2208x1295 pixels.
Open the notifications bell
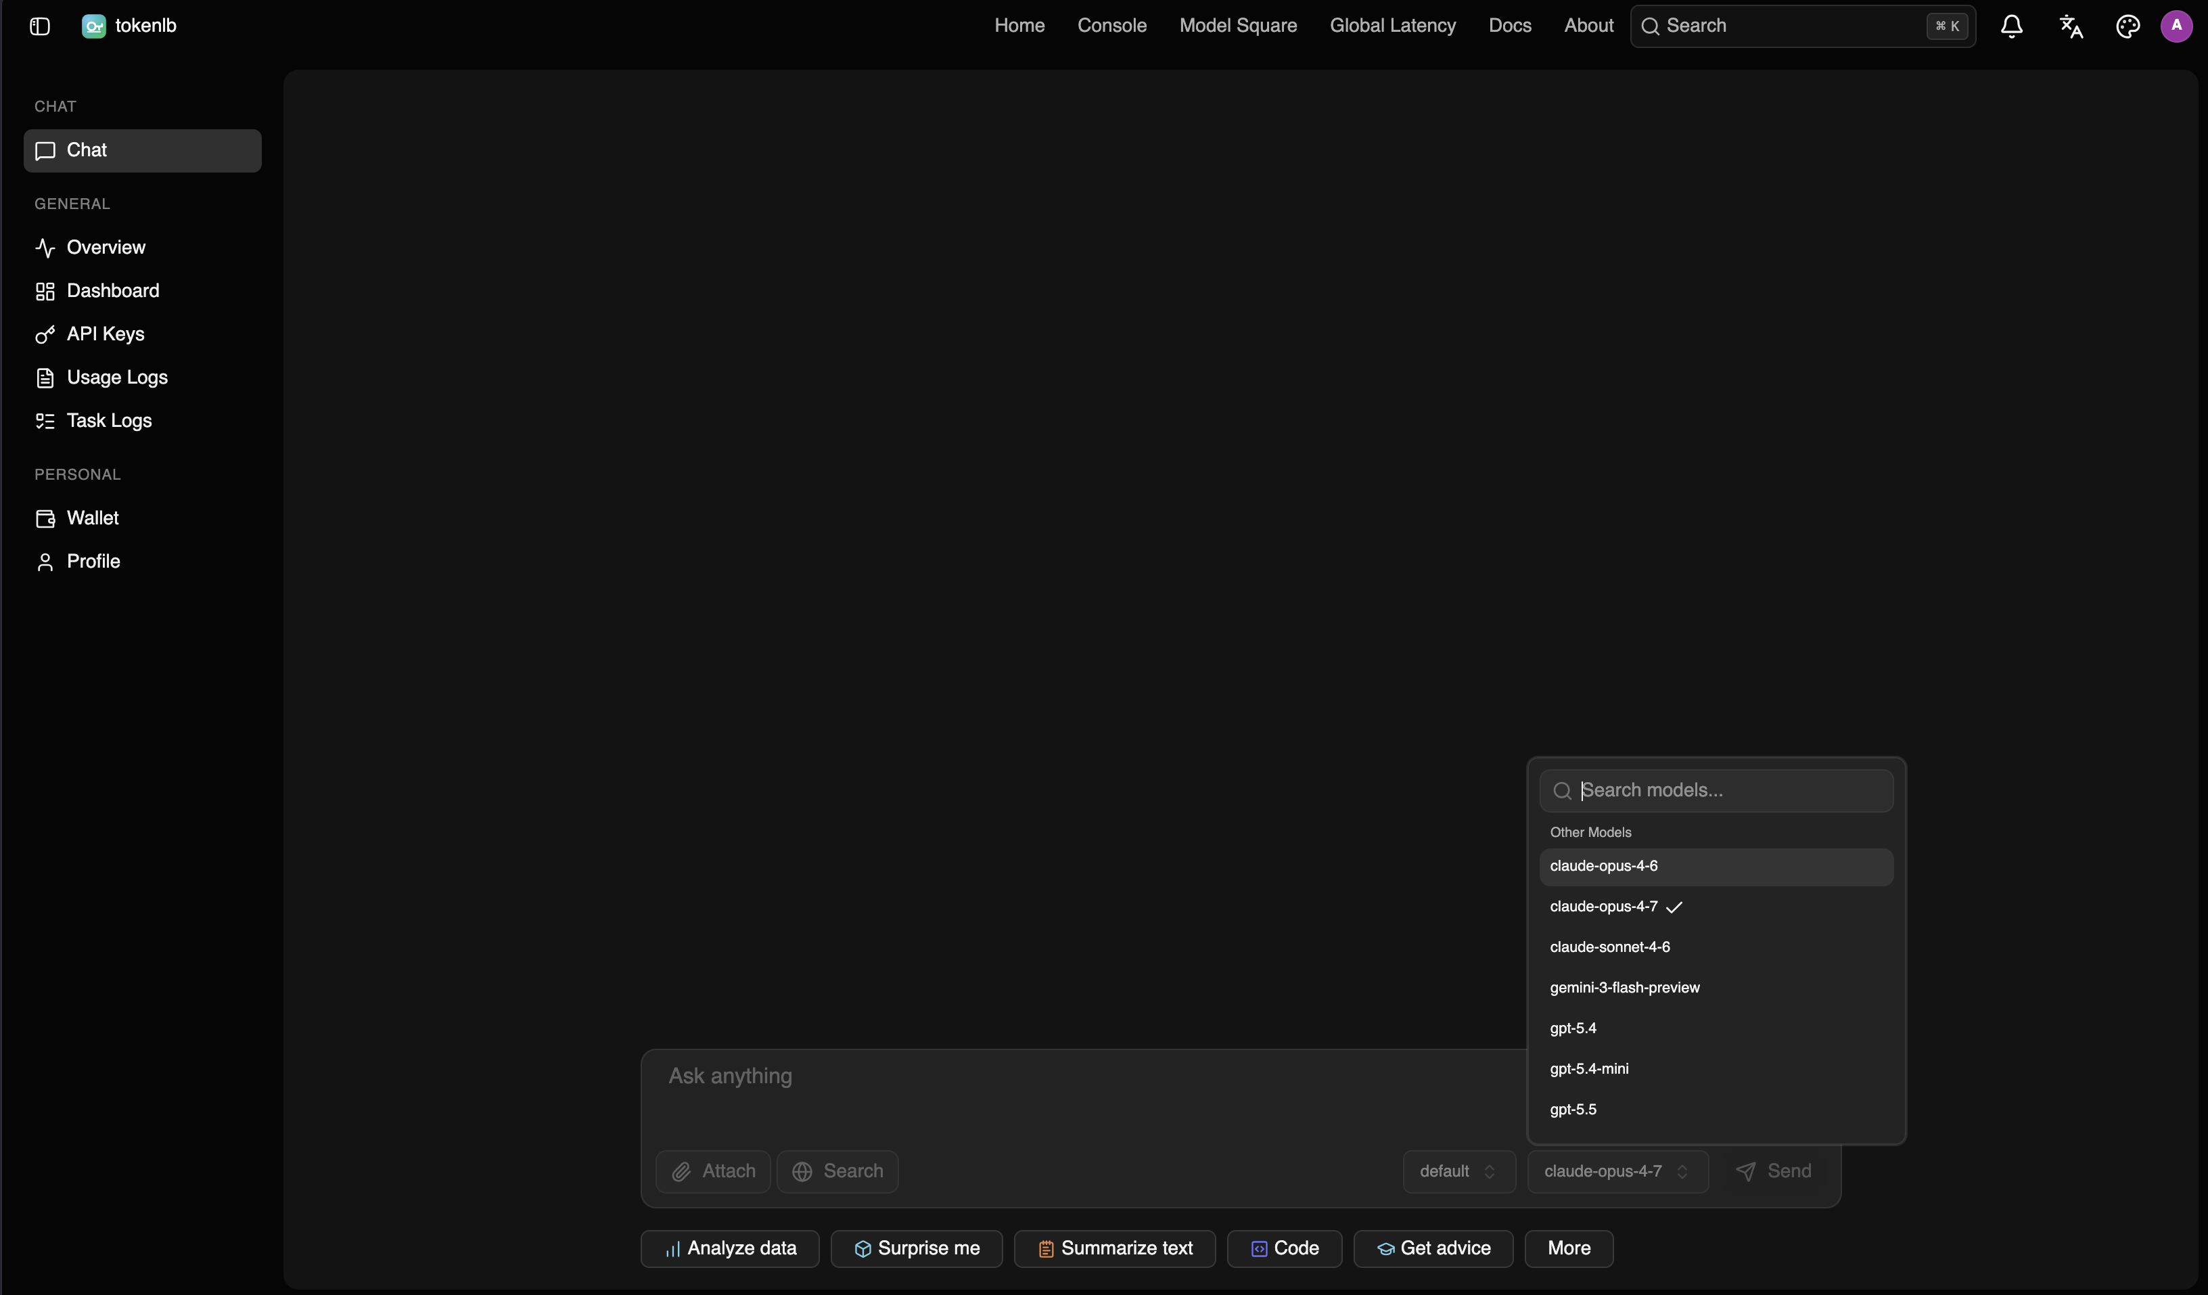tap(2011, 26)
